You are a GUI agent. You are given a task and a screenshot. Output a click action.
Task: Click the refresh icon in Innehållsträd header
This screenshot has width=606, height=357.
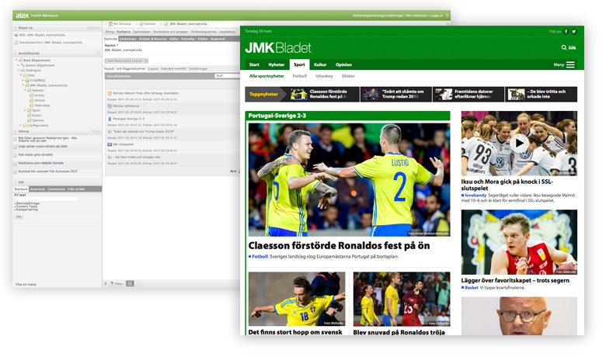point(99,54)
